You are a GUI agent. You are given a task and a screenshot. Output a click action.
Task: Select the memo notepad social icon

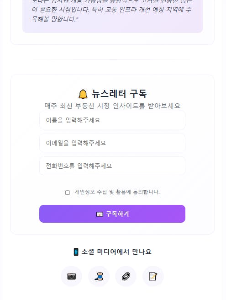[153, 276]
